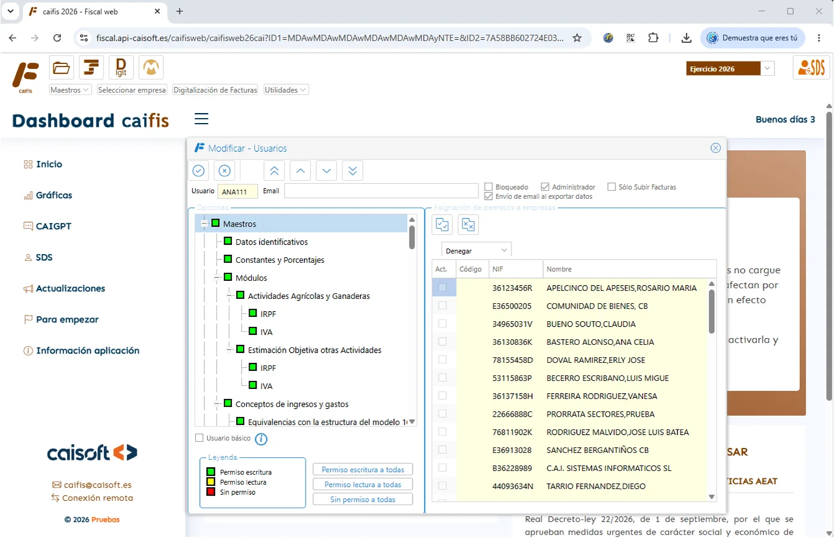
Task: Open the Maestros menu dropdown
Action: click(70, 90)
